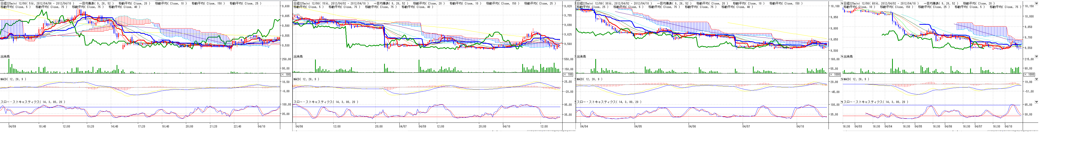Image resolution: width=1073 pixels, height=158 pixels.
Task: Click the 04/05 date marker on 30-minute chart
Action: pyautogui.click(x=638, y=126)
